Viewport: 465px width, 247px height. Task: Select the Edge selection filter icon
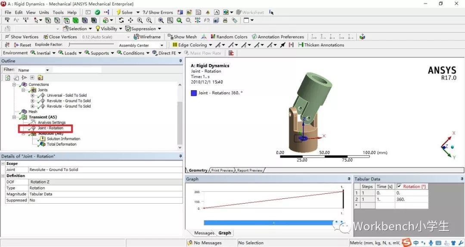coord(57,21)
